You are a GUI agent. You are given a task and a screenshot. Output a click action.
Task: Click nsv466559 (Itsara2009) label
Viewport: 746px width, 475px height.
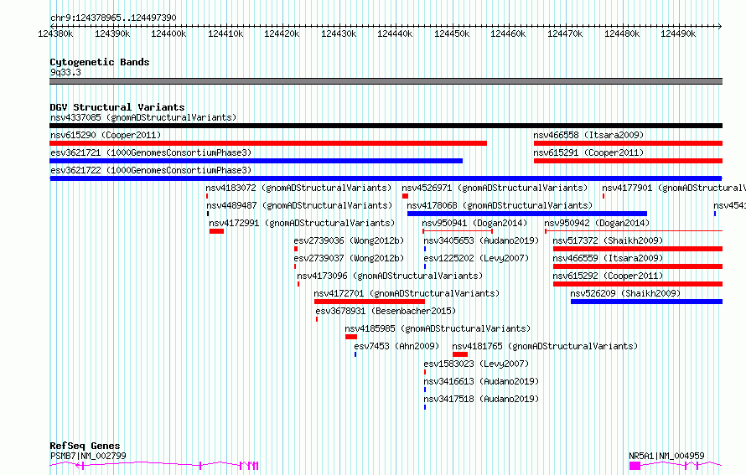[x=608, y=258]
